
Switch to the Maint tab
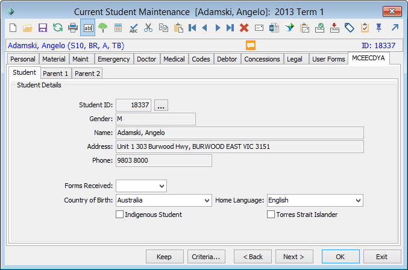pyautogui.click(x=81, y=59)
